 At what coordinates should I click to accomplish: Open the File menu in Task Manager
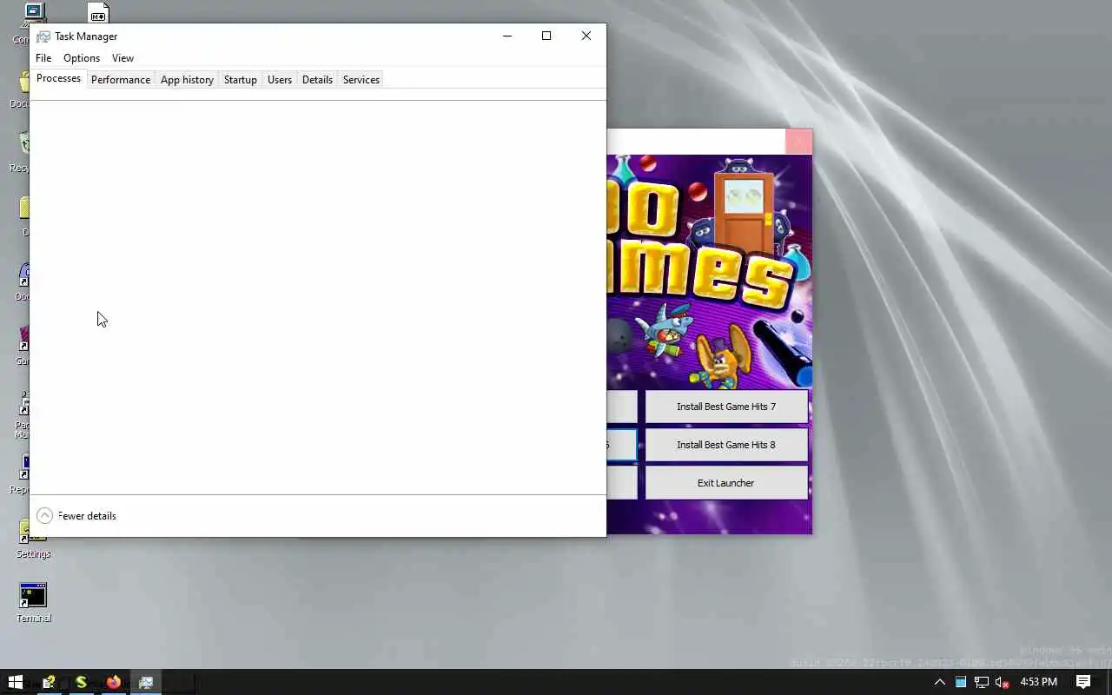(43, 58)
